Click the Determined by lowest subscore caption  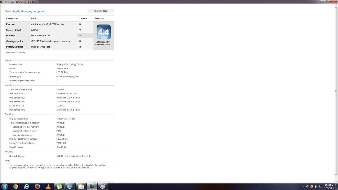pos(102,43)
